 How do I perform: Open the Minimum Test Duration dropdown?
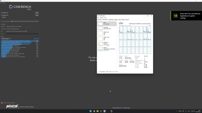(25, 21)
